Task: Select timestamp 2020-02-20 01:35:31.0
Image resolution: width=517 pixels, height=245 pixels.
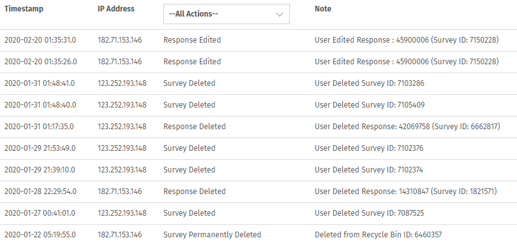Action: 40,40
